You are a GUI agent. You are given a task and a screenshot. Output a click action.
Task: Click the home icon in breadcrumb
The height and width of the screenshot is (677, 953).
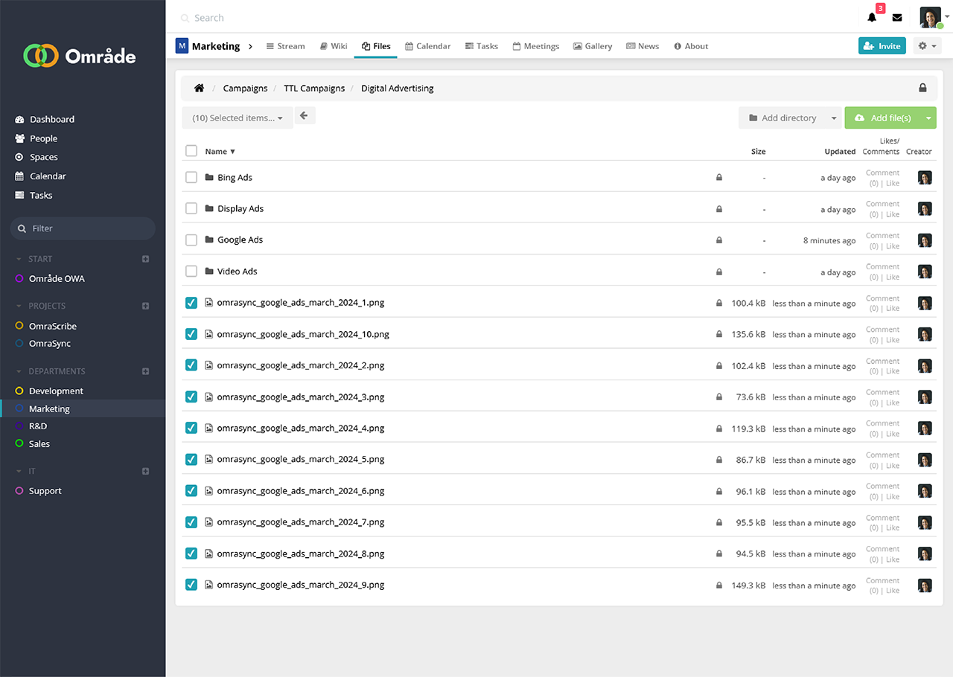[199, 88]
